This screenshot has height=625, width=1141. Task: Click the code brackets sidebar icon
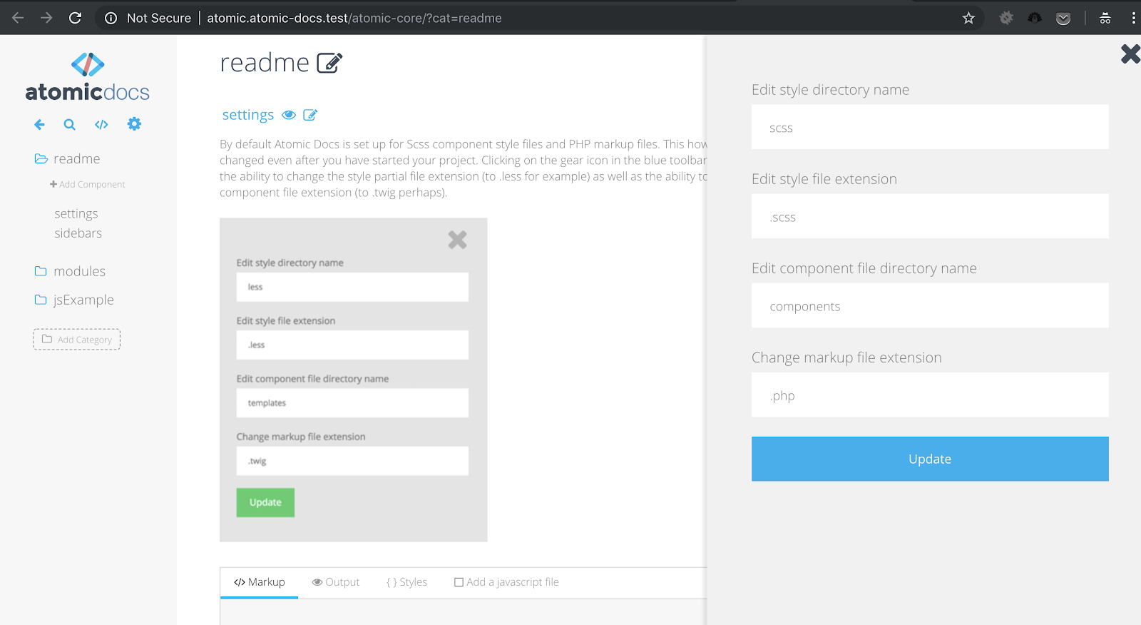101,125
